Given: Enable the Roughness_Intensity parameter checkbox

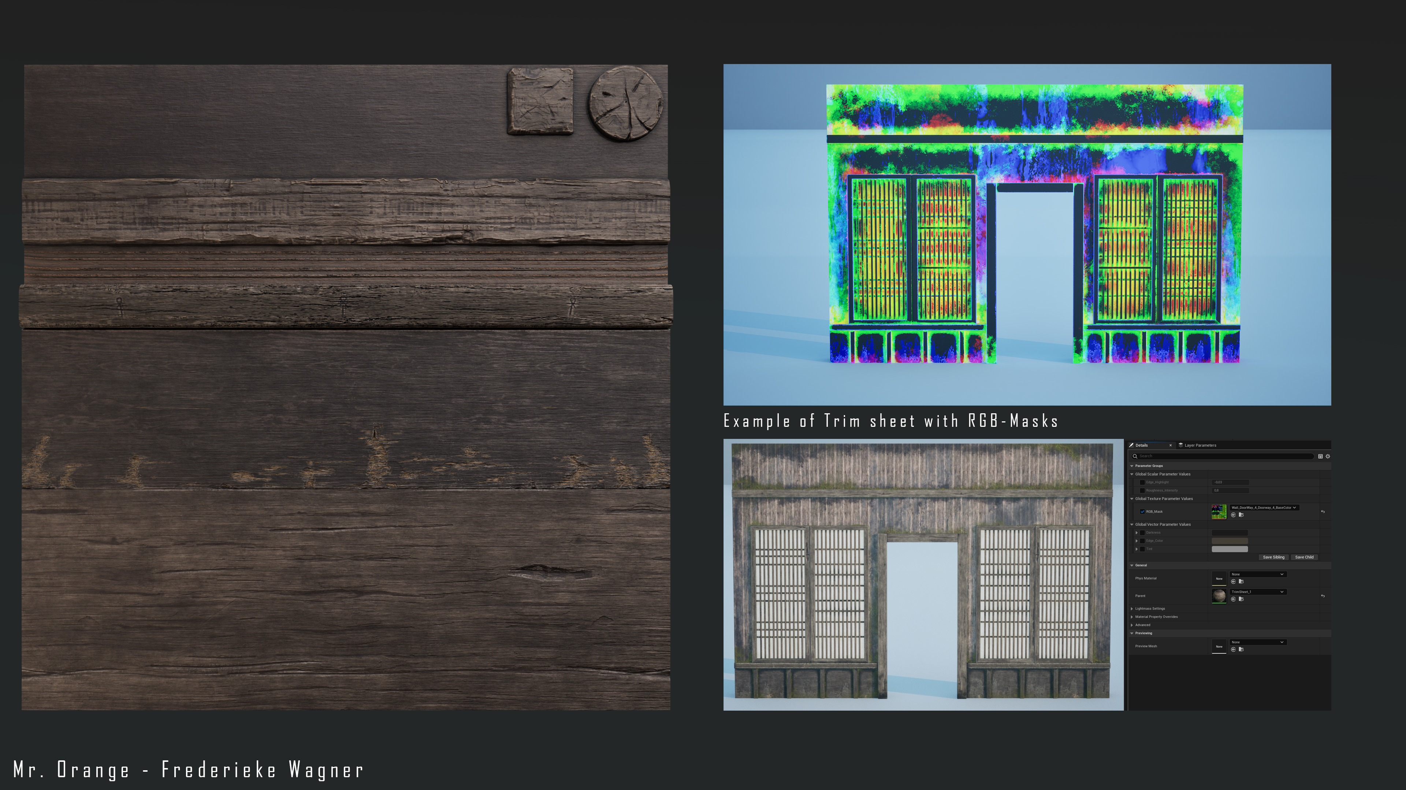Looking at the screenshot, I should point(1142,490).
